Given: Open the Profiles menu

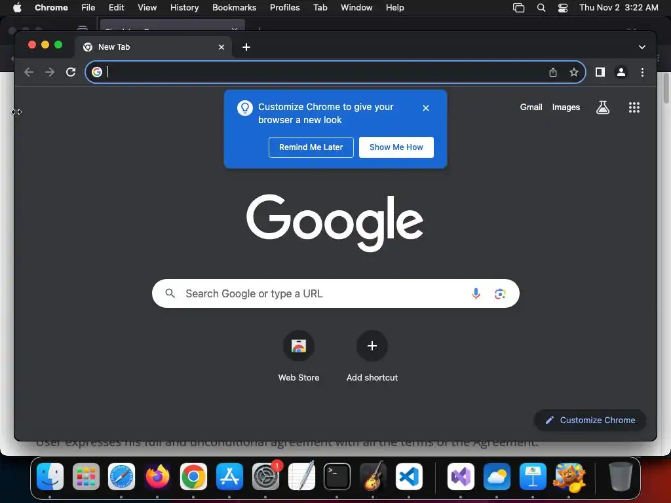Looking at the screenshot, I should [284, 7].
